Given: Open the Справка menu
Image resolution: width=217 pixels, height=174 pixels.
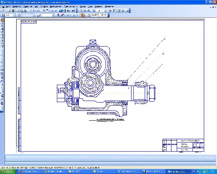Looking at the screenshot, I should coord(99,6).
